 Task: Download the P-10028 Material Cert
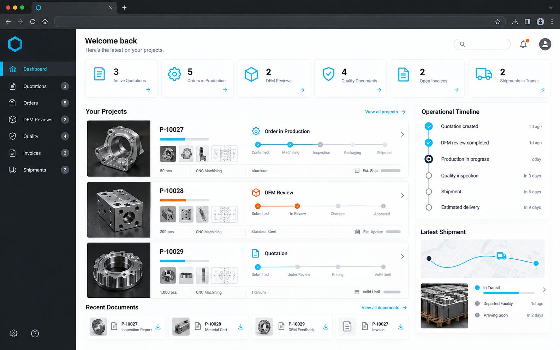click(241, 327)
